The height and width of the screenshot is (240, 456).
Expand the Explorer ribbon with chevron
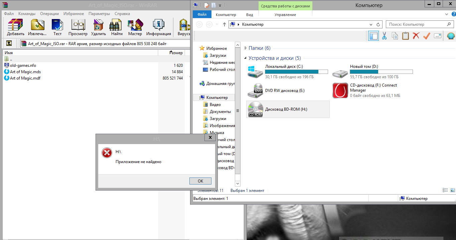tap(447, 14)
